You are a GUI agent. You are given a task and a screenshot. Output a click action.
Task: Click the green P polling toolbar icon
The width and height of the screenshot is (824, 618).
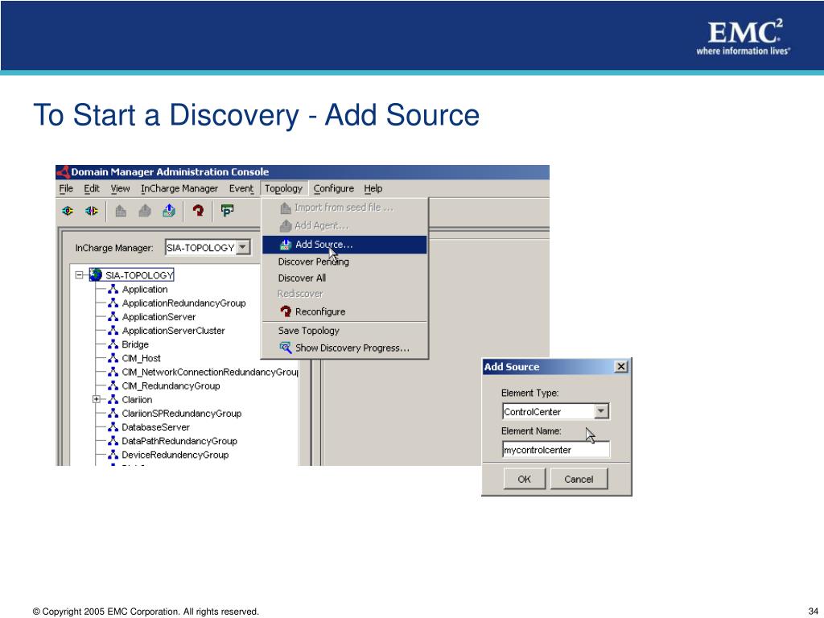click(227, 211)
